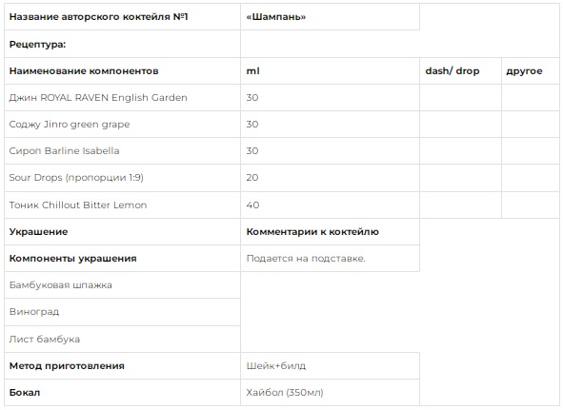Click the 'ml' column header
This screenshot has height=410, width=563.
tap(330, 71)
